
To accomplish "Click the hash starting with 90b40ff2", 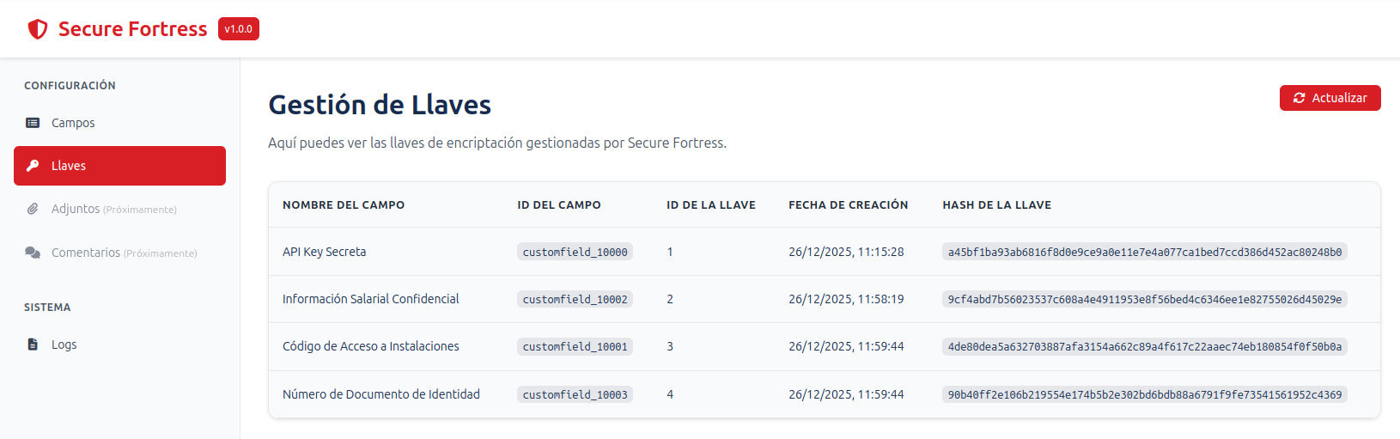I will [x=1144, y=394].
